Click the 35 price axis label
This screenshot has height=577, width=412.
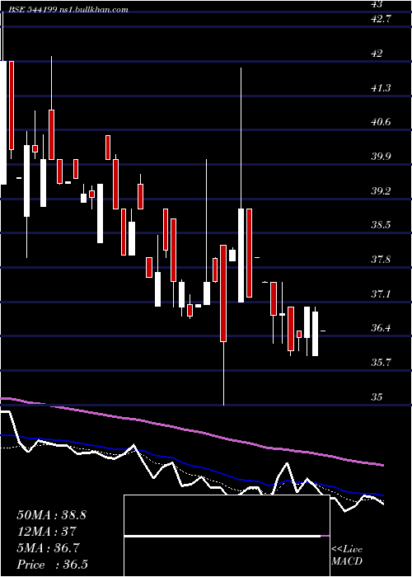pyautogui.click(x=377, y=397)
